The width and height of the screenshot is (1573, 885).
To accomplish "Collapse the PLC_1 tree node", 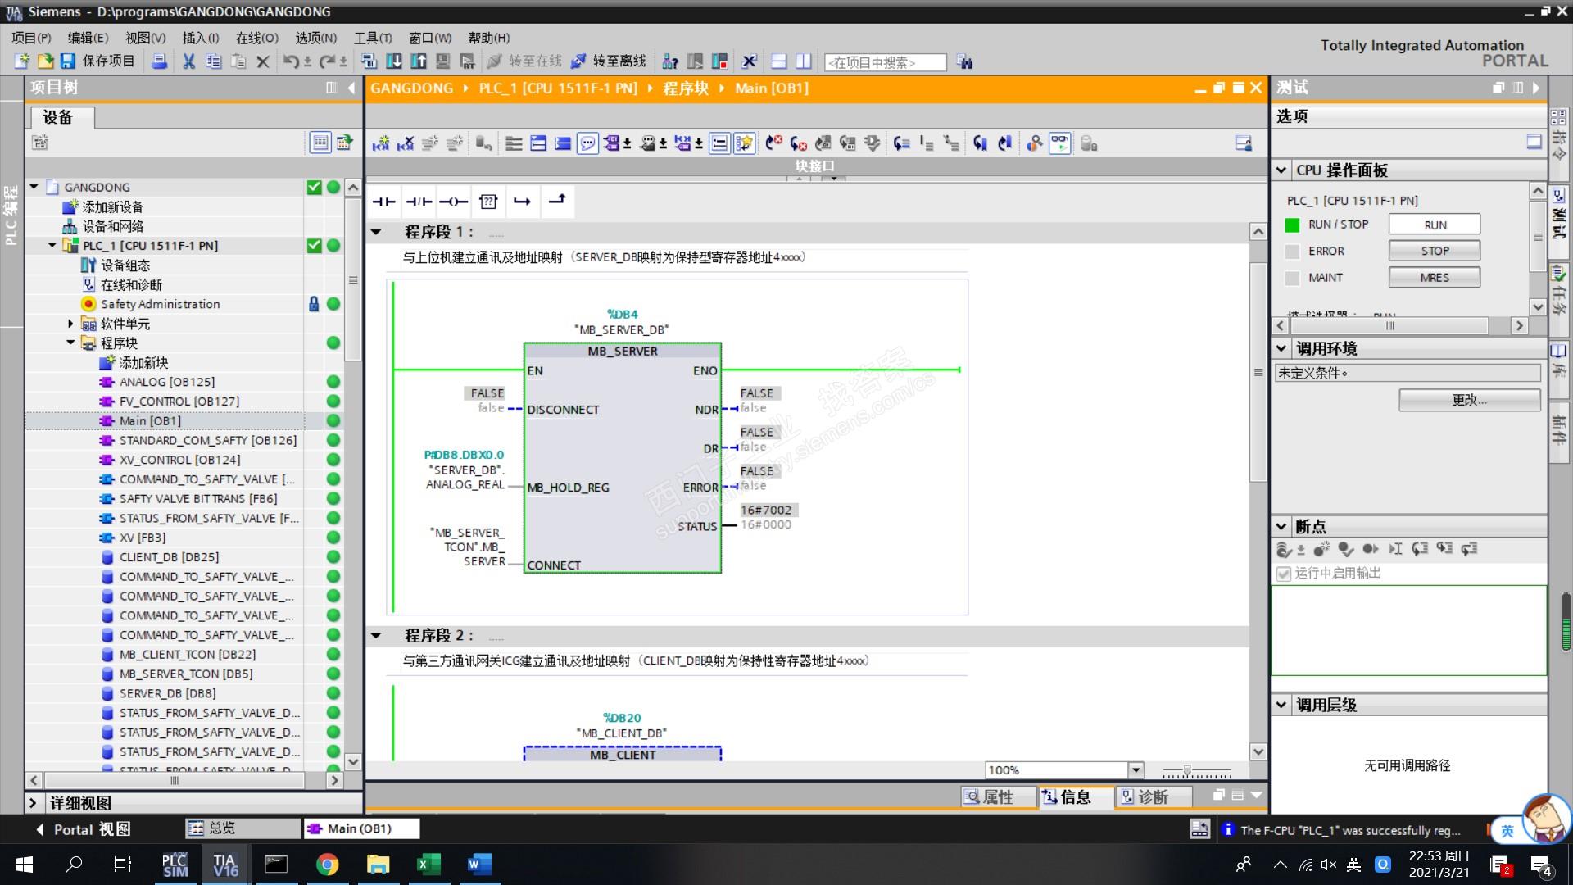I will coord(52,245).
